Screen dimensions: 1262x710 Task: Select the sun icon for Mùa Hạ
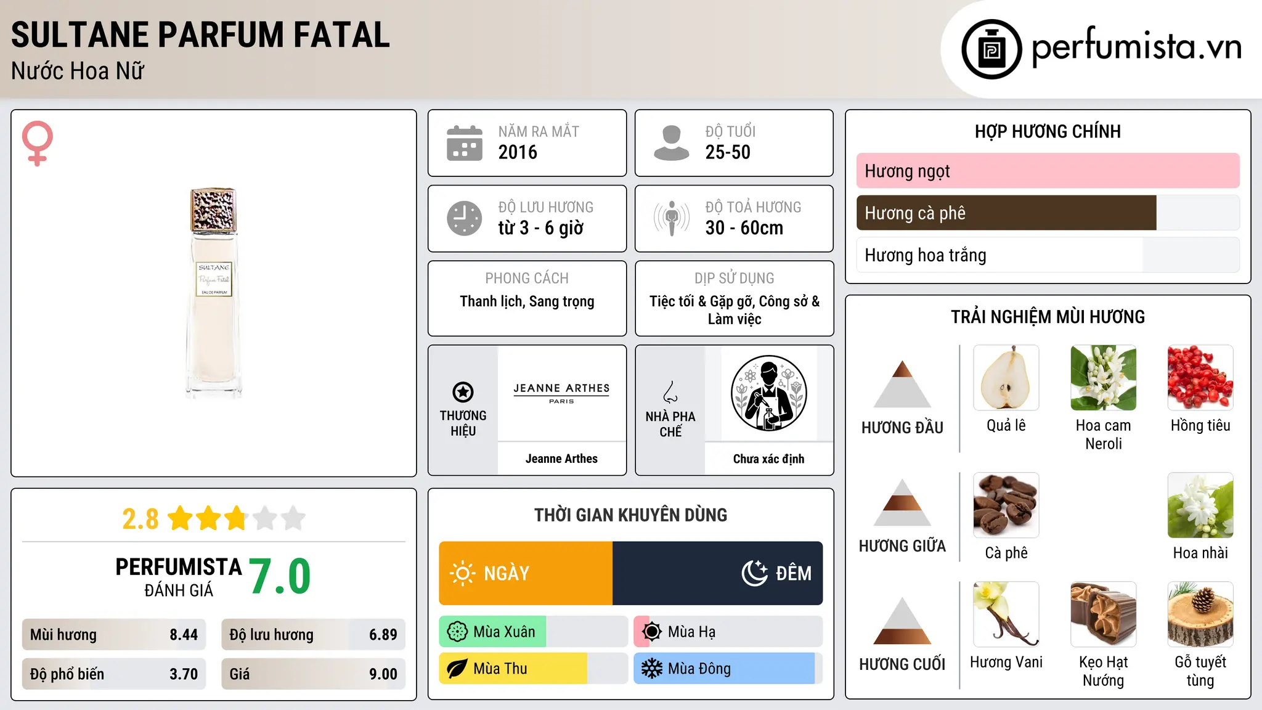(652, 632)
